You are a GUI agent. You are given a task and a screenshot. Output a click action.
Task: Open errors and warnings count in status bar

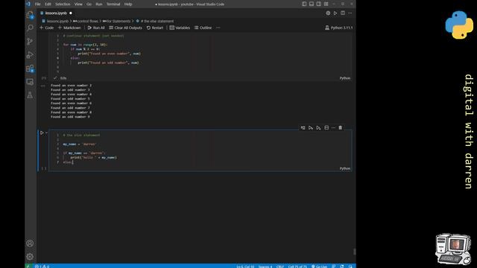click(42, 267)
